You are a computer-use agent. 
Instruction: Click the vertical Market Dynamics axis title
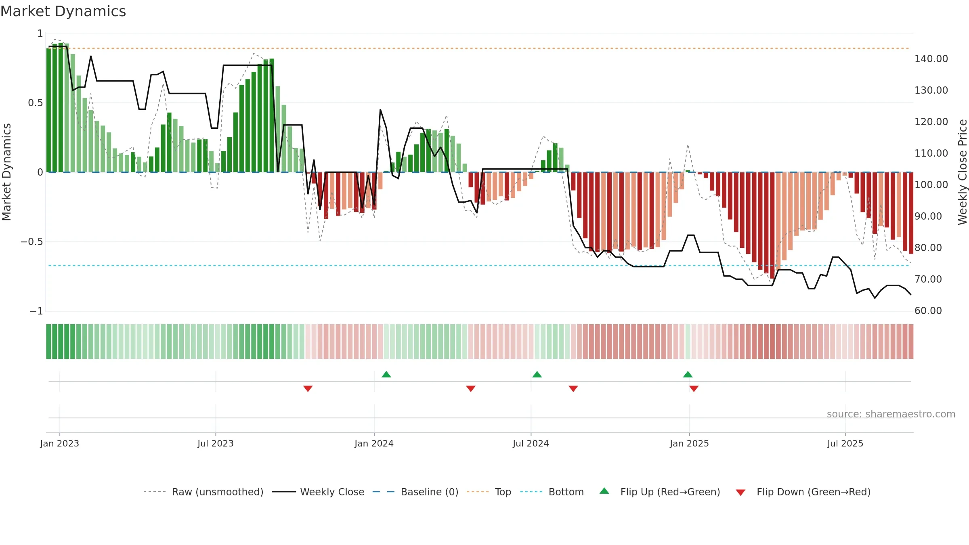point(6,172)
